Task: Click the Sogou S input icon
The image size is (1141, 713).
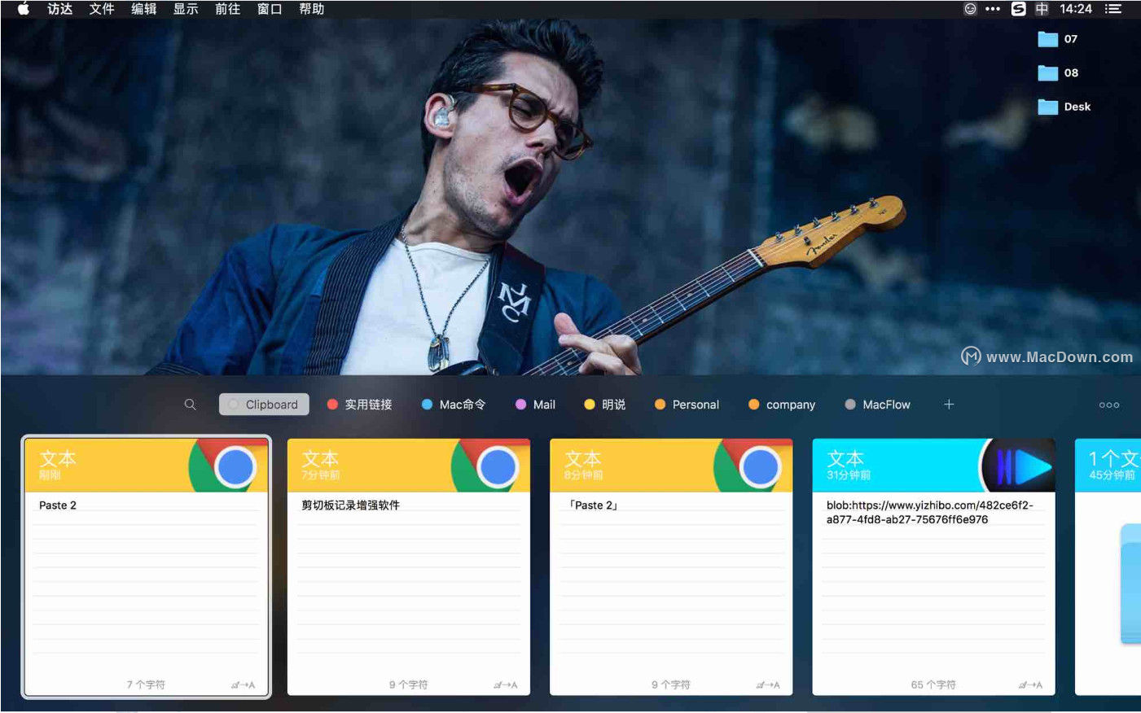Action: pyautogui.click(x=1018, y=9)
